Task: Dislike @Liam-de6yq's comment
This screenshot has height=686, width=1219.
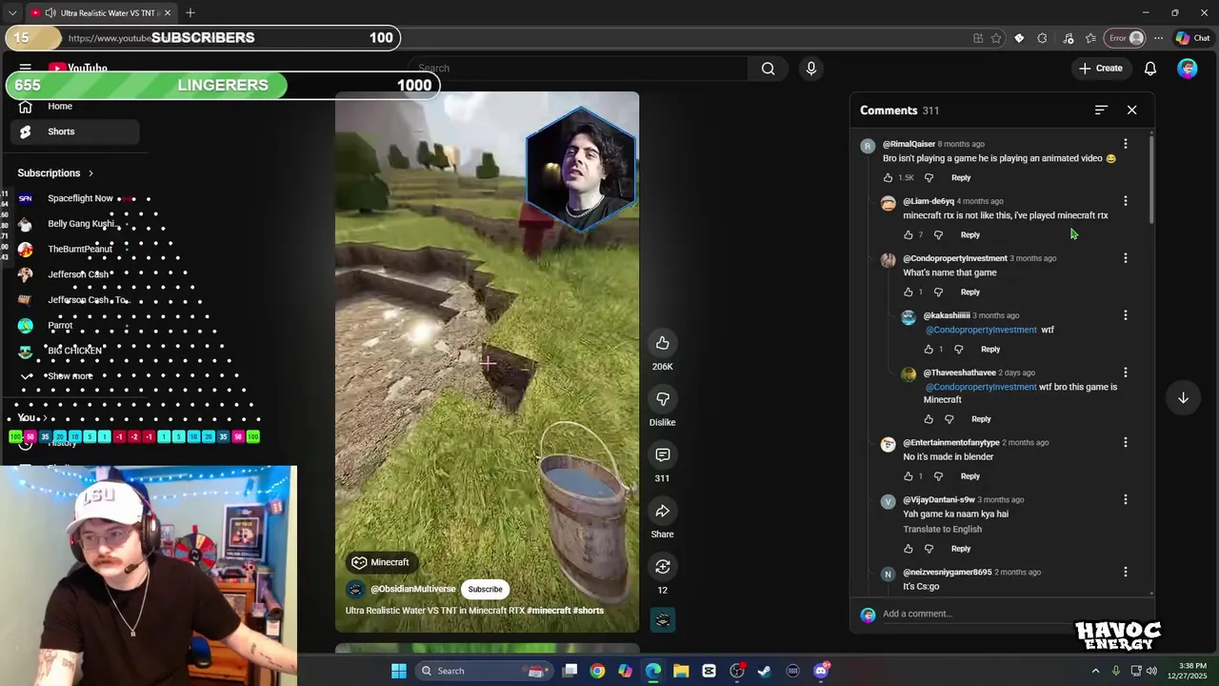Action: click(x=938, y=235)
